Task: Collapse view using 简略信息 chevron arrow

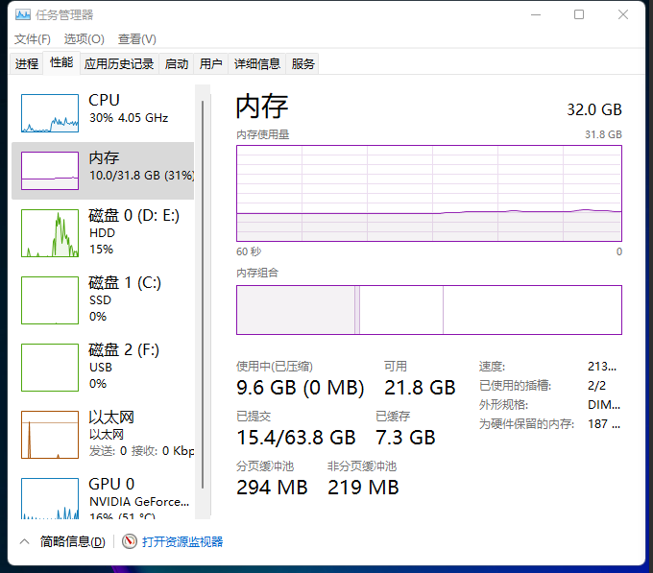Action: (x=25, y=542)
